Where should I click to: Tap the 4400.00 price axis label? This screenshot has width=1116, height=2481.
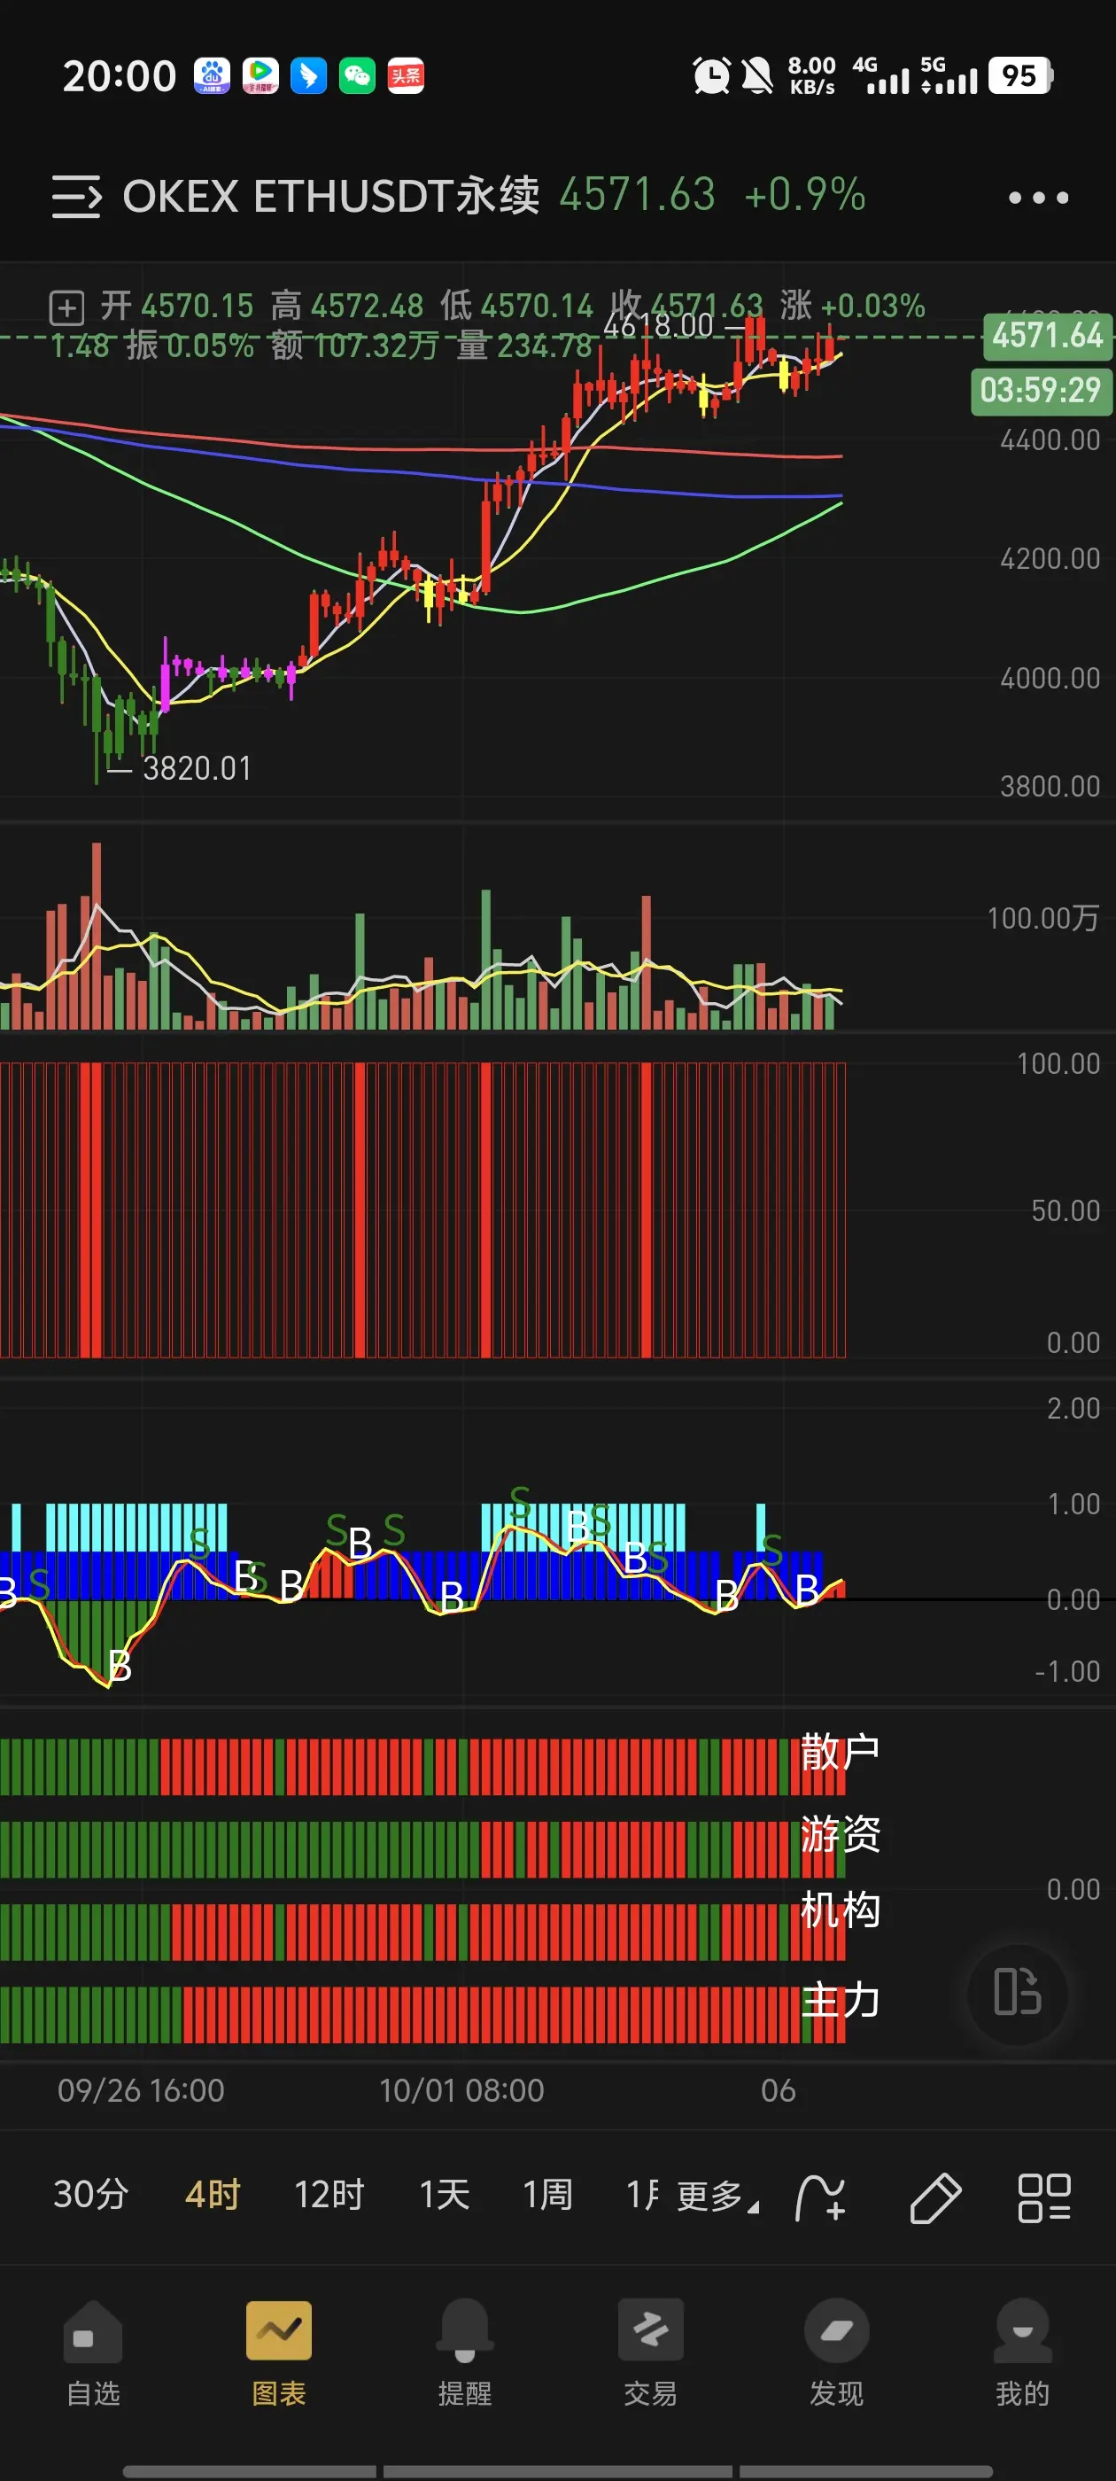(x=1050, y=440)
